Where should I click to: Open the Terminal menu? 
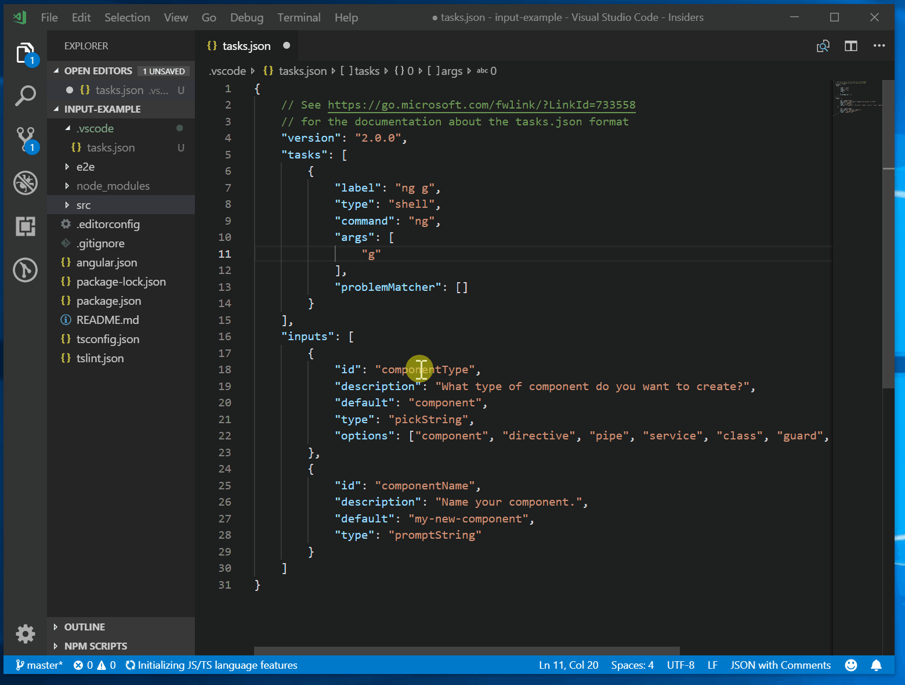[x=299, y=17]
